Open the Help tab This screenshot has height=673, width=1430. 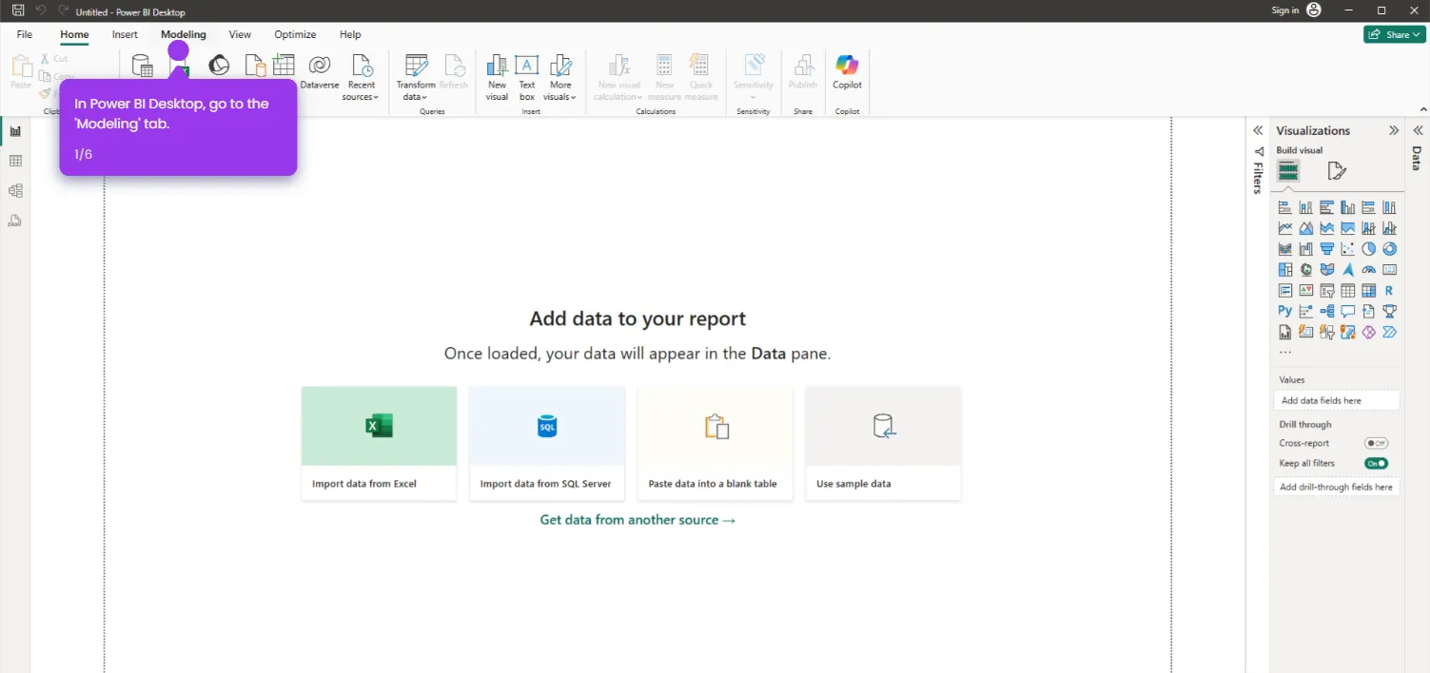point(350,34)
